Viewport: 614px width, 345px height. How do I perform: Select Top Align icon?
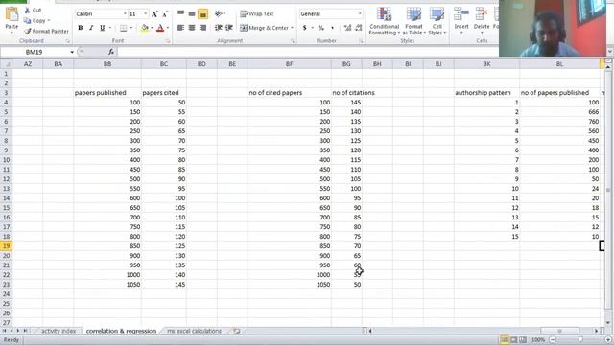(180, 13)
